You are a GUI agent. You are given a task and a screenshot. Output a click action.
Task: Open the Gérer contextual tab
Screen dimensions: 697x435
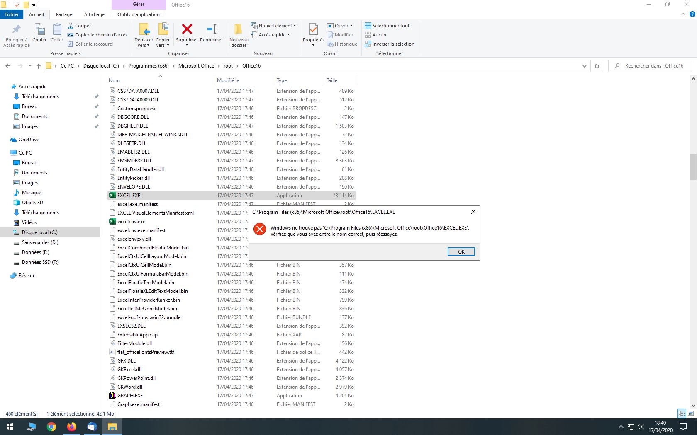point(139,5)
